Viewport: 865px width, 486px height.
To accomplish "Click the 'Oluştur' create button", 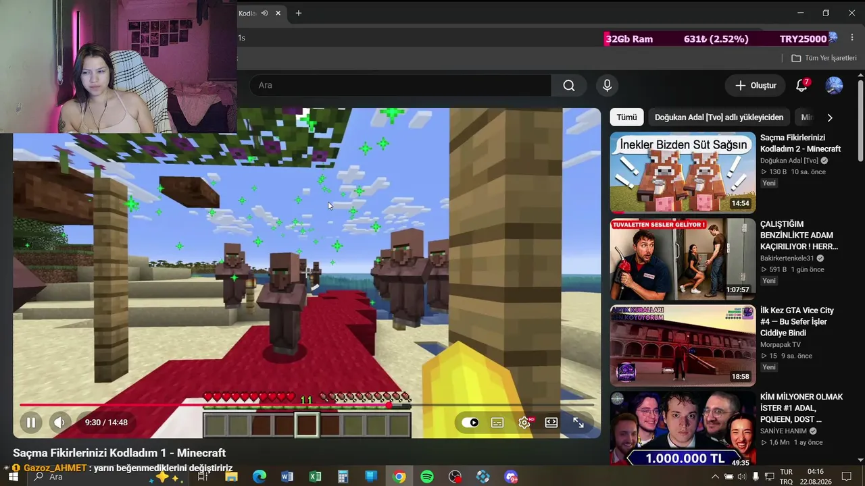I will pos(756,86).
